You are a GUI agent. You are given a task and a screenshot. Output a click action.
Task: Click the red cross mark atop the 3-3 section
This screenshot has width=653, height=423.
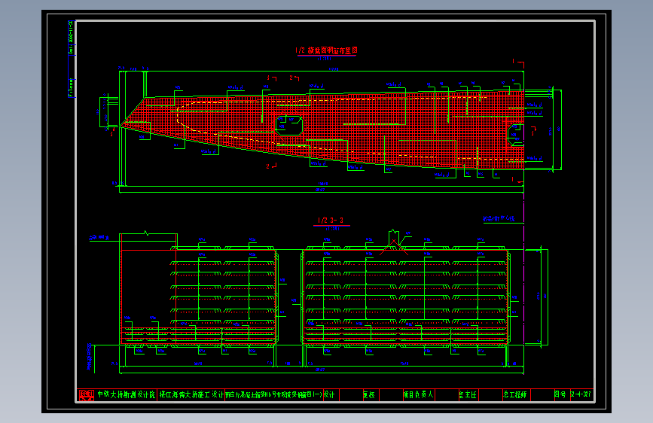394,248
